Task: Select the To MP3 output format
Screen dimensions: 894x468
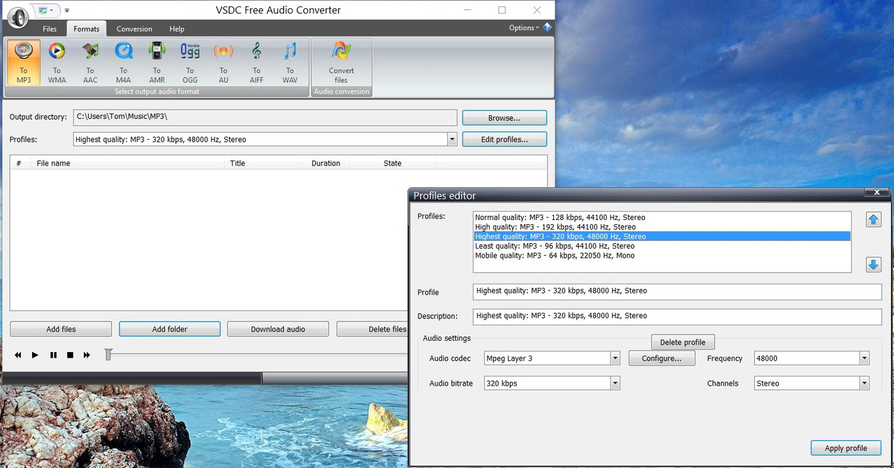Action: click(24, 62)
